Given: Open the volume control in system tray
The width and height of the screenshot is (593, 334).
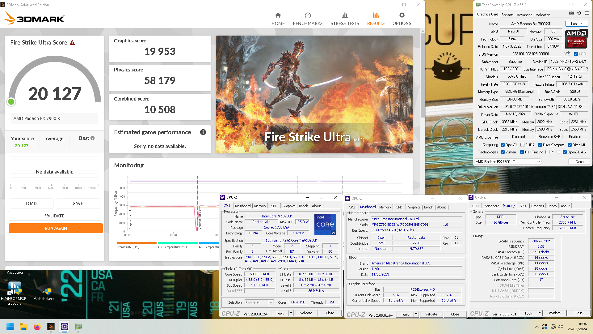Looking at the screenshot, I should [x=561, y=327].
